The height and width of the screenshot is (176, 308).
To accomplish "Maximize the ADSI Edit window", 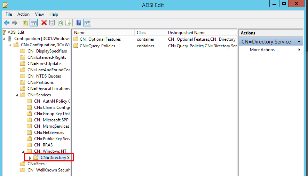I will tap(284, 4).
